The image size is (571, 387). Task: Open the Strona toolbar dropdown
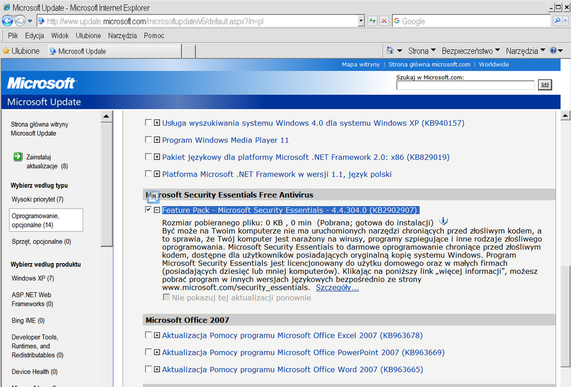point(422,51)
